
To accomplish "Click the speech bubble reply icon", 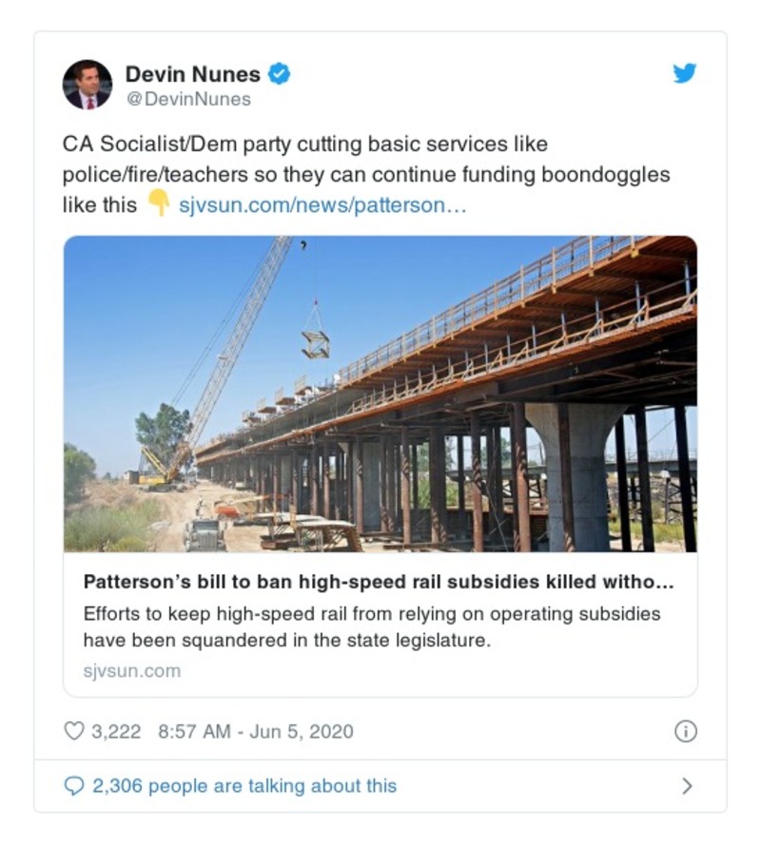I will (x=74, y=786).
